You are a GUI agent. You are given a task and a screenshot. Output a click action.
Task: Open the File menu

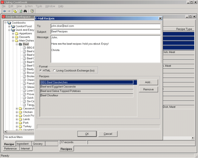[3, 6]
